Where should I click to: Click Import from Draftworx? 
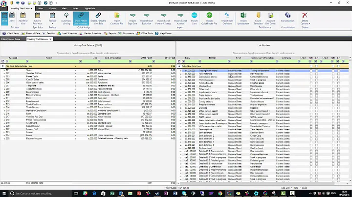[227, 19]
